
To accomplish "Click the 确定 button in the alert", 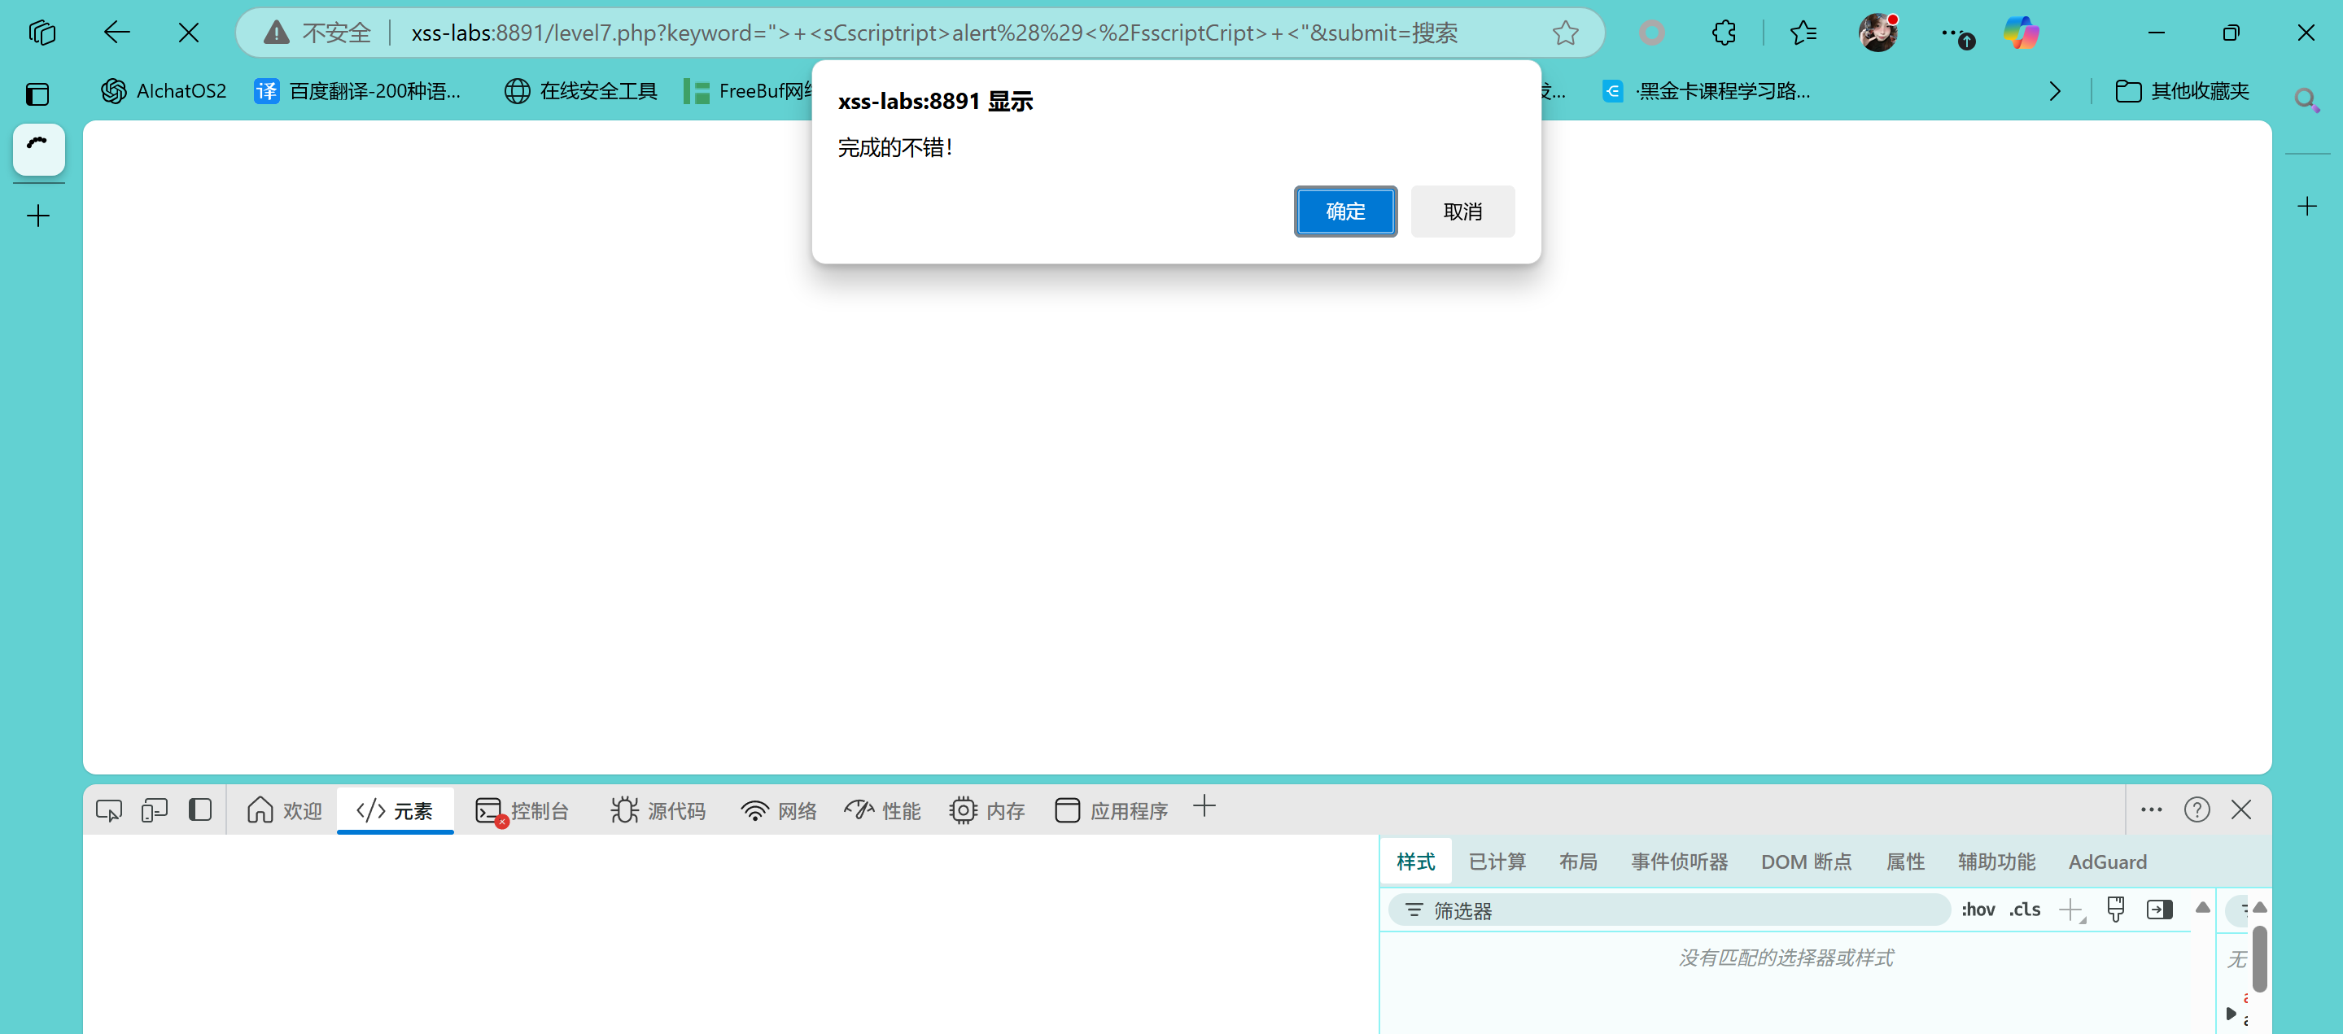I will 1345,212.
